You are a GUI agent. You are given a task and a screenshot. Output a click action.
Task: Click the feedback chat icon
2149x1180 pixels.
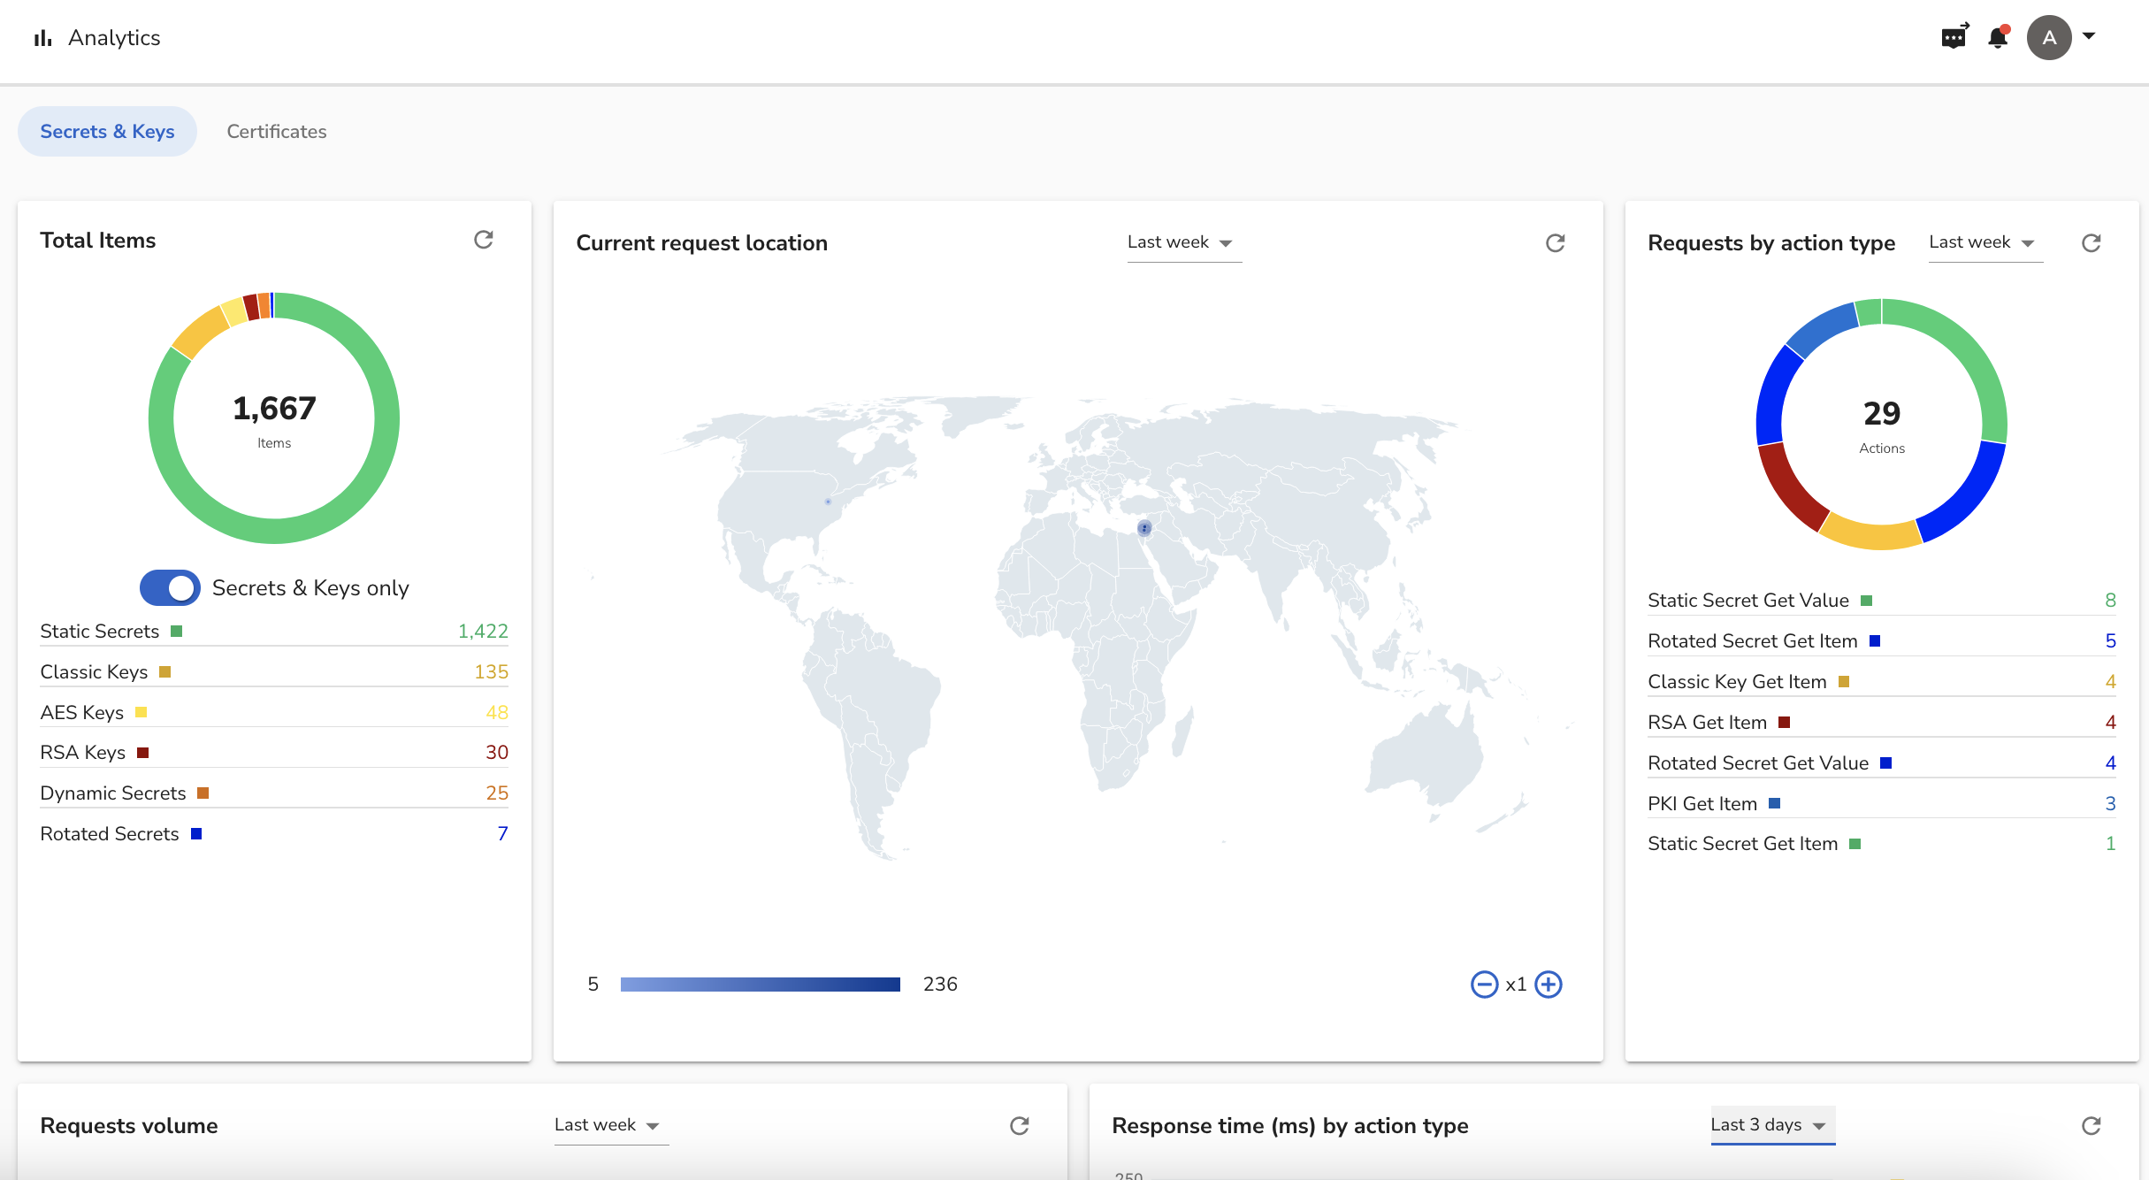coord(1954,38)
